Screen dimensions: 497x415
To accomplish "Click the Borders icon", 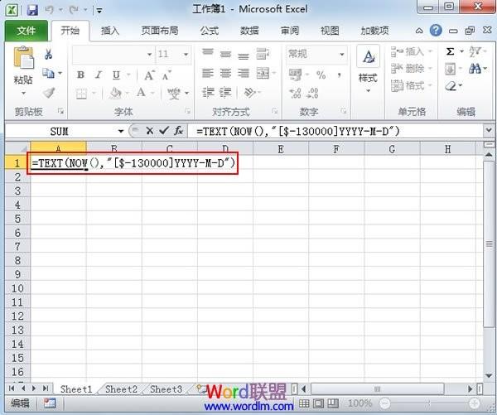I will [x=81, y=94].
